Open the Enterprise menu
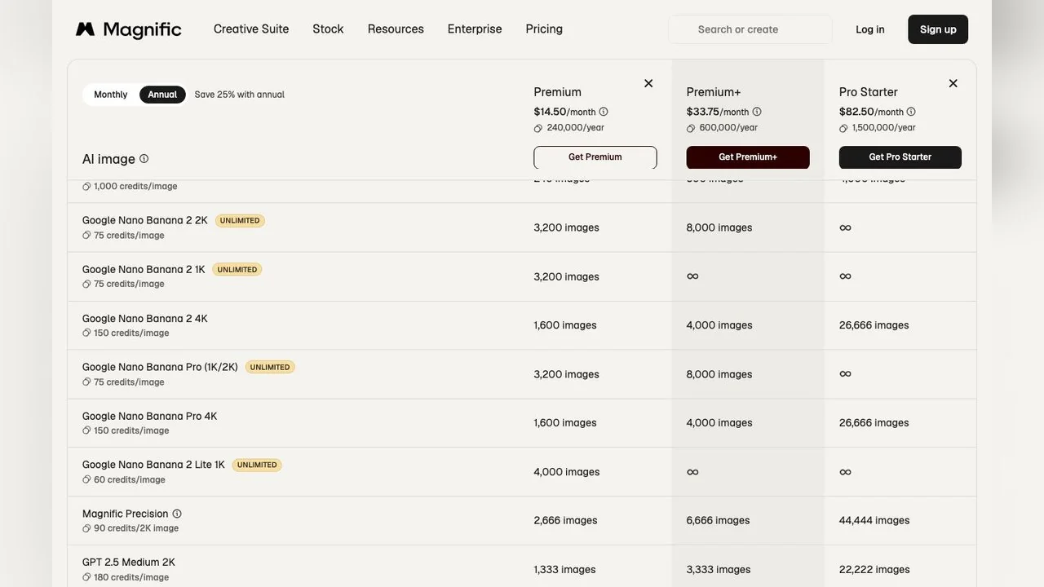This screenshot has height=587, width=1044. [475, 29]
